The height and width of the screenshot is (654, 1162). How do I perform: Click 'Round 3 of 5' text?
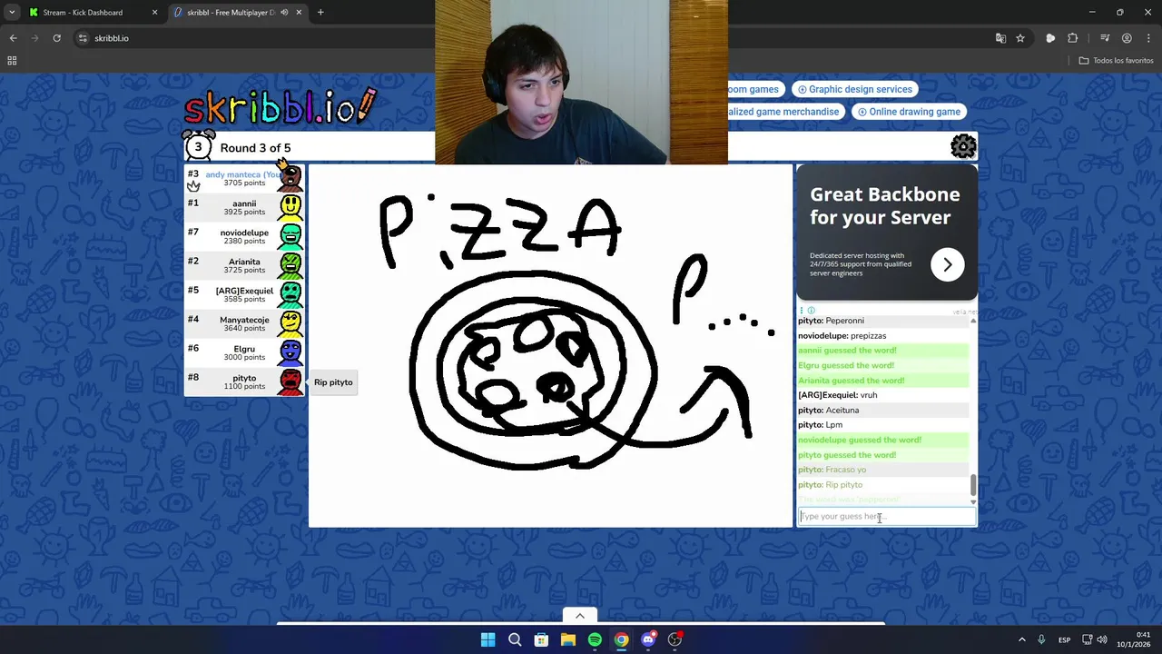pos(255,148)
